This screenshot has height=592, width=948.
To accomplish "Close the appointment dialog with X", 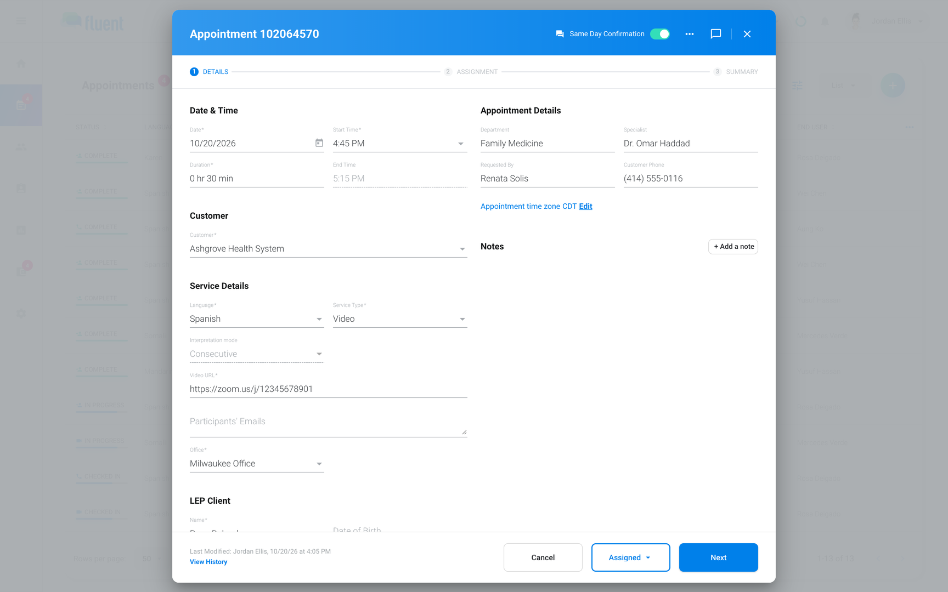I will 747,34.
